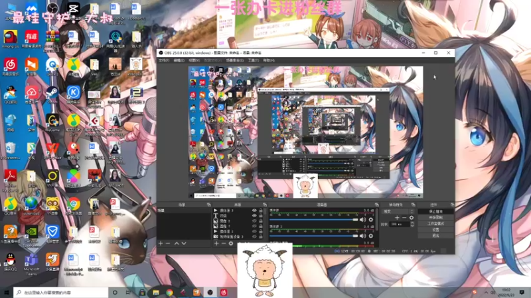Toggle the lock on the 视频采集设备 source
531x298 pixels.
260,237
